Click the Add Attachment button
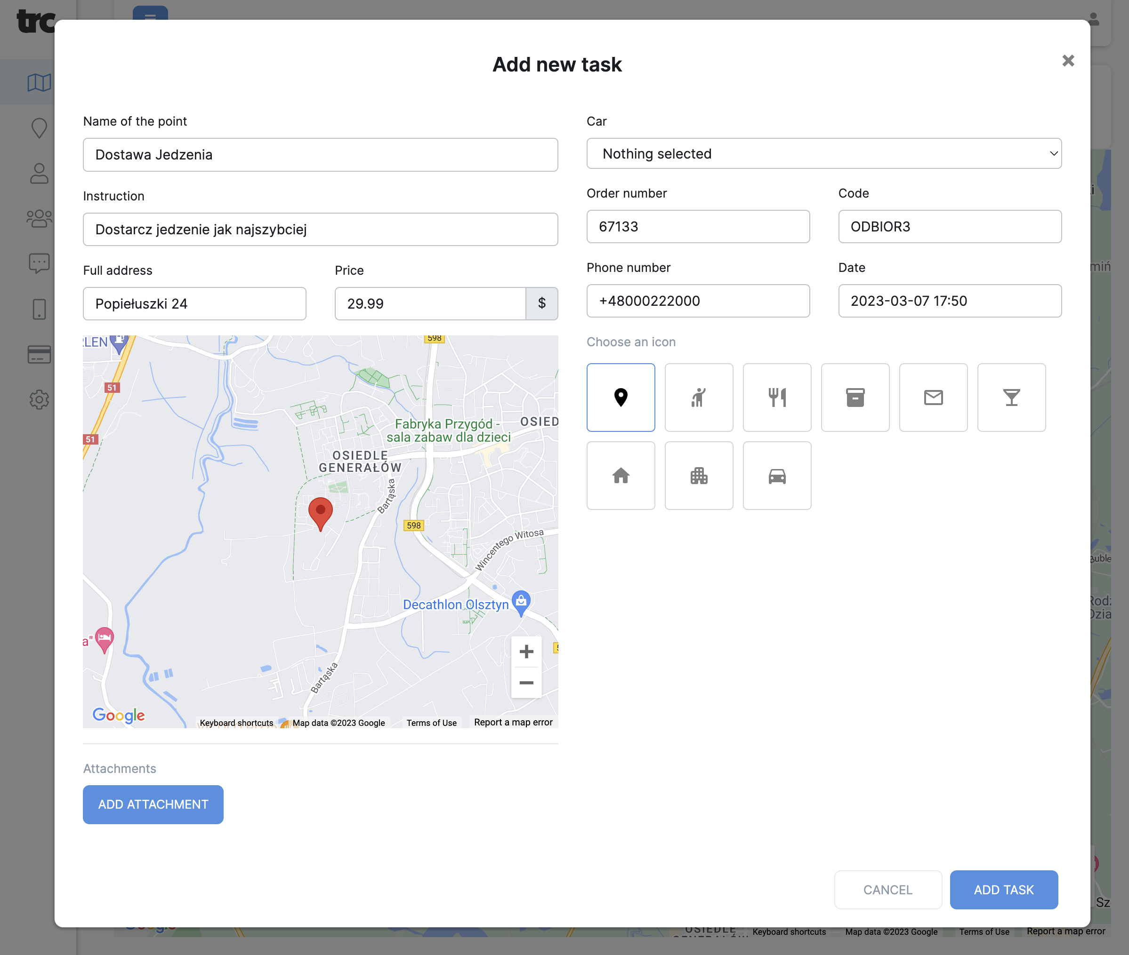Viewport: 1129px width, 955px height. coord(153,804)
